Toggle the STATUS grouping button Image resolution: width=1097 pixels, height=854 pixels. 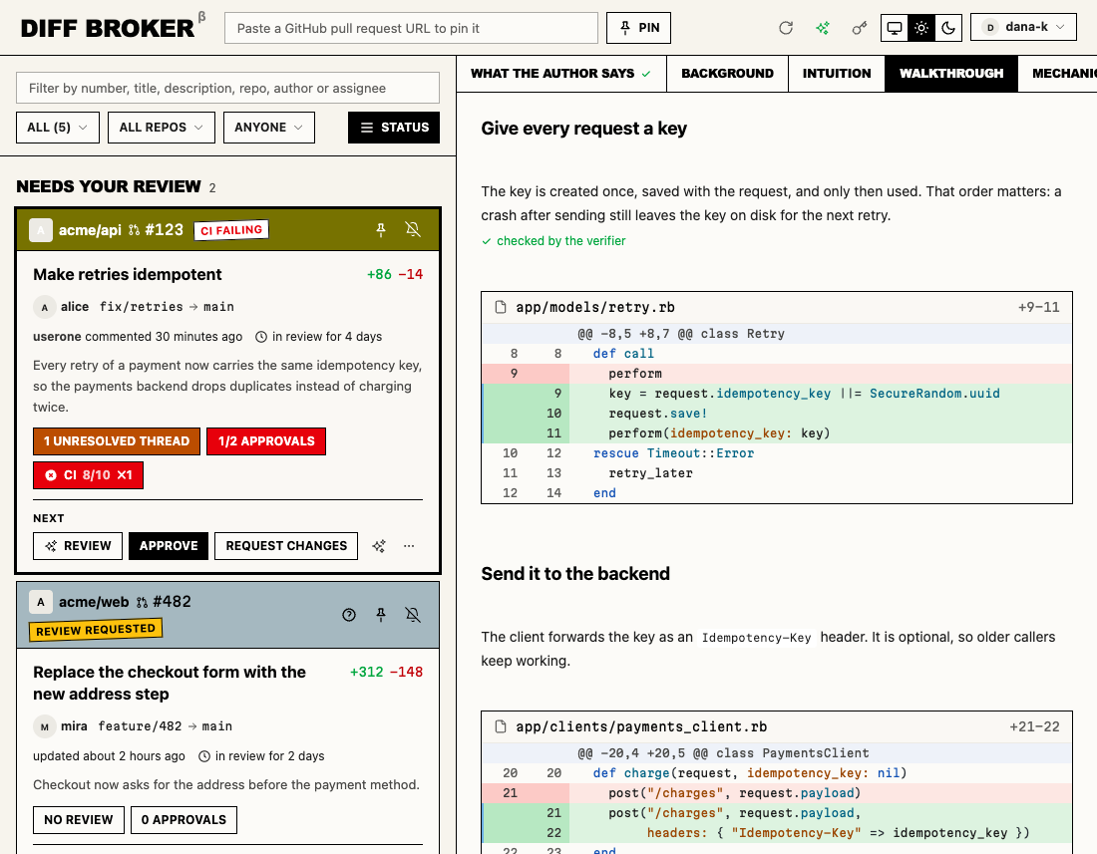click(394, 128)
